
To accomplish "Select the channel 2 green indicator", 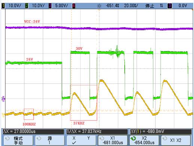I will tap(27, 6).
